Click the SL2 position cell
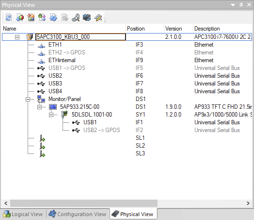254x220 pixels. (140, 146)
